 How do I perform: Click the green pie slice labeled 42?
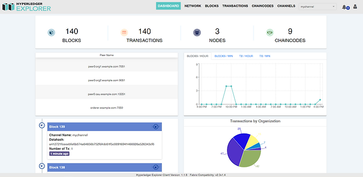pyautogui.click(x=251, y=159)
